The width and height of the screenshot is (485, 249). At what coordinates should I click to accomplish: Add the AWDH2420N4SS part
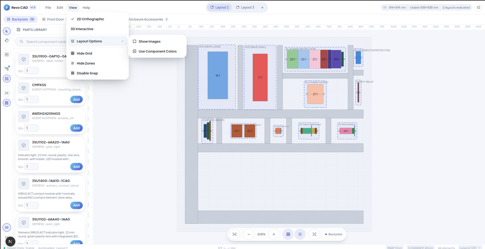click(x=76, y=128)
